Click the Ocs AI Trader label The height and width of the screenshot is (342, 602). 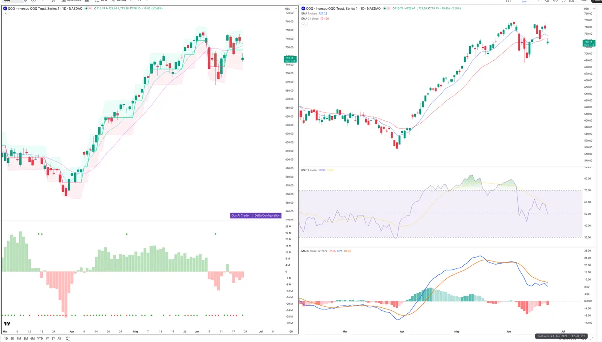240,215
